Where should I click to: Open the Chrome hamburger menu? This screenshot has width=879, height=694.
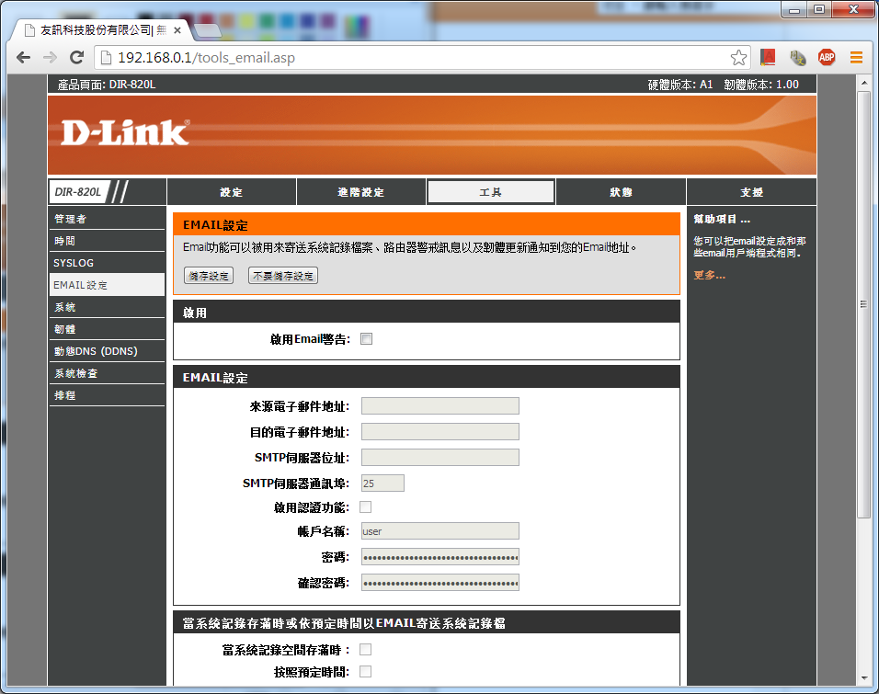(x=856, y=57)
